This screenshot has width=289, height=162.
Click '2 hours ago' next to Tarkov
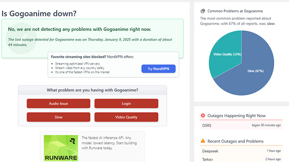pos(273,159)
